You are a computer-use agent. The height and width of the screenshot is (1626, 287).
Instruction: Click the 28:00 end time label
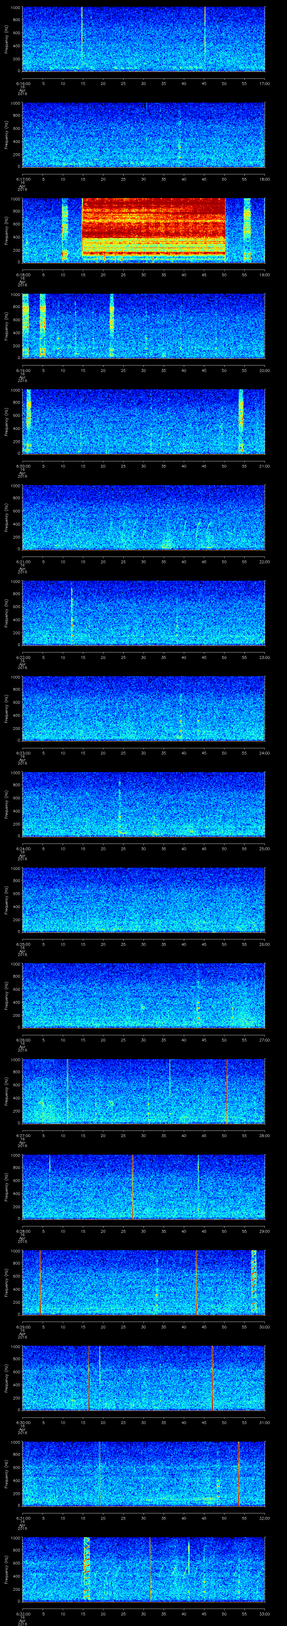click(x=265, y=1136)
